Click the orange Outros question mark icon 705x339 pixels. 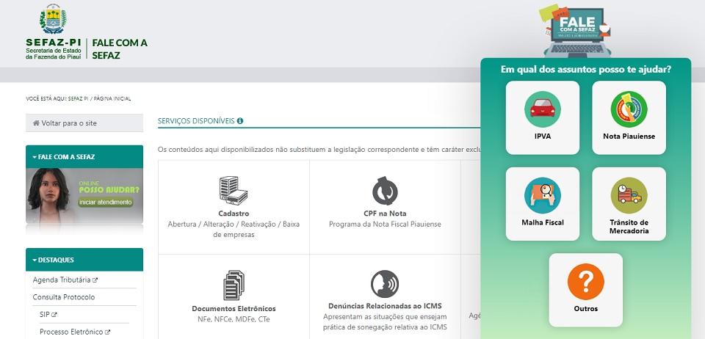pos(585,282)
